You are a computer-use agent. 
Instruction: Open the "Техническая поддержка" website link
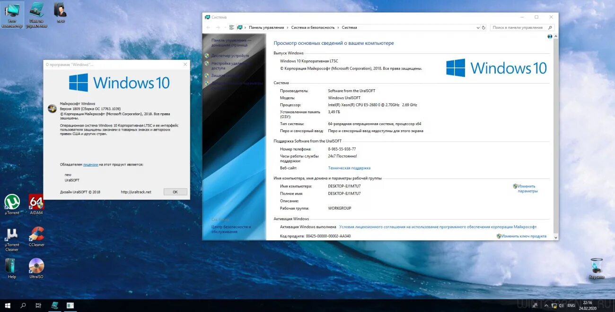click(349, 168)
